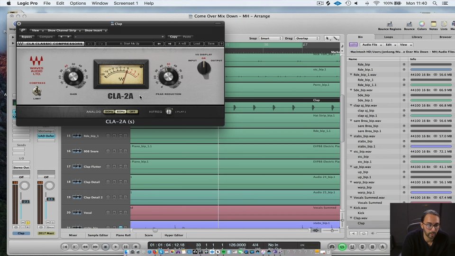Click the Play transport button
The width and height of the screenshot is (455, 256).
[116, 247]
